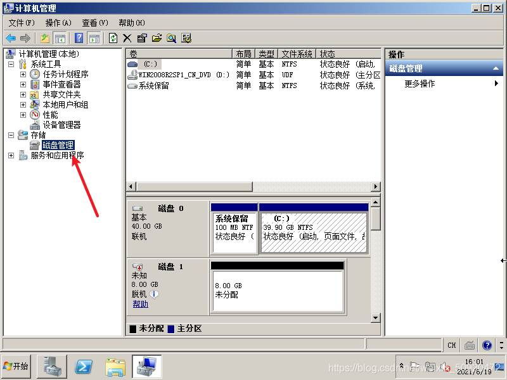Select the 计算机管理(本地) root node
507x380 pixels.
pos(49,54)
